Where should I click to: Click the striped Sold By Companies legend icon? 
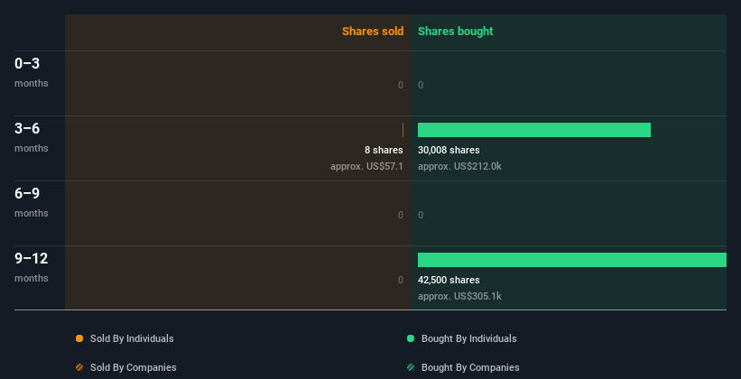pyautogui.click(x=79, y=367)
